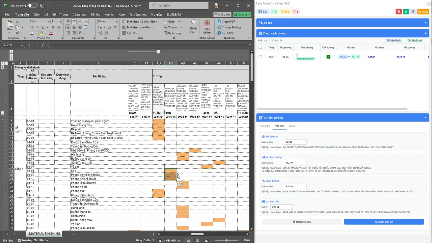Open the Chèn ribbon tab
432x243 pixels.
37,15
